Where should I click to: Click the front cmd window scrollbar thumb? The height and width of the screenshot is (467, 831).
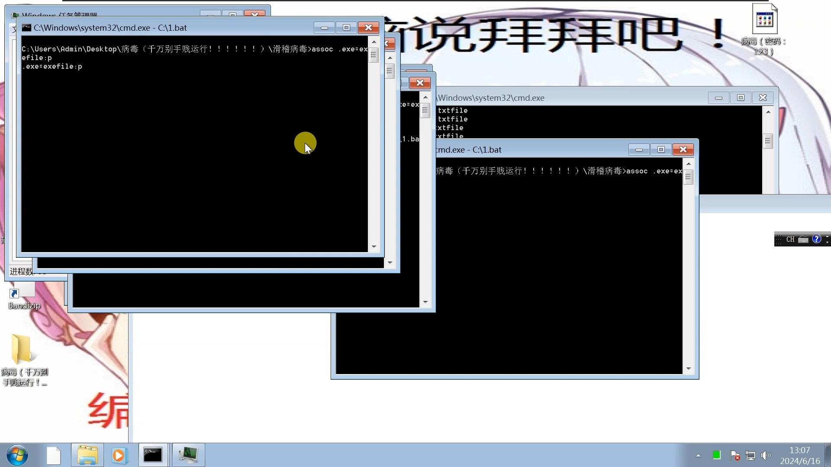374,55
